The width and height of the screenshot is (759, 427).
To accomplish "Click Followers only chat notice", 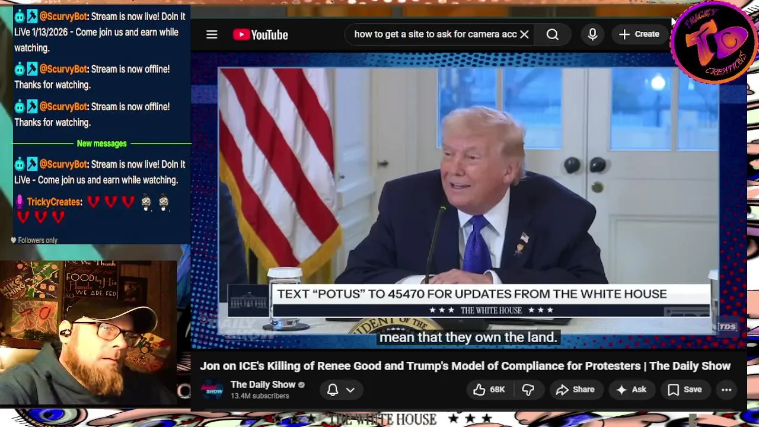I will coord(34,240).
